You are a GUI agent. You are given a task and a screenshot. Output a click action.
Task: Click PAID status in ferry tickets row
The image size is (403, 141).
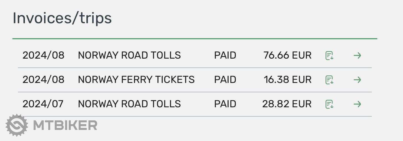(x=225, y=80)
